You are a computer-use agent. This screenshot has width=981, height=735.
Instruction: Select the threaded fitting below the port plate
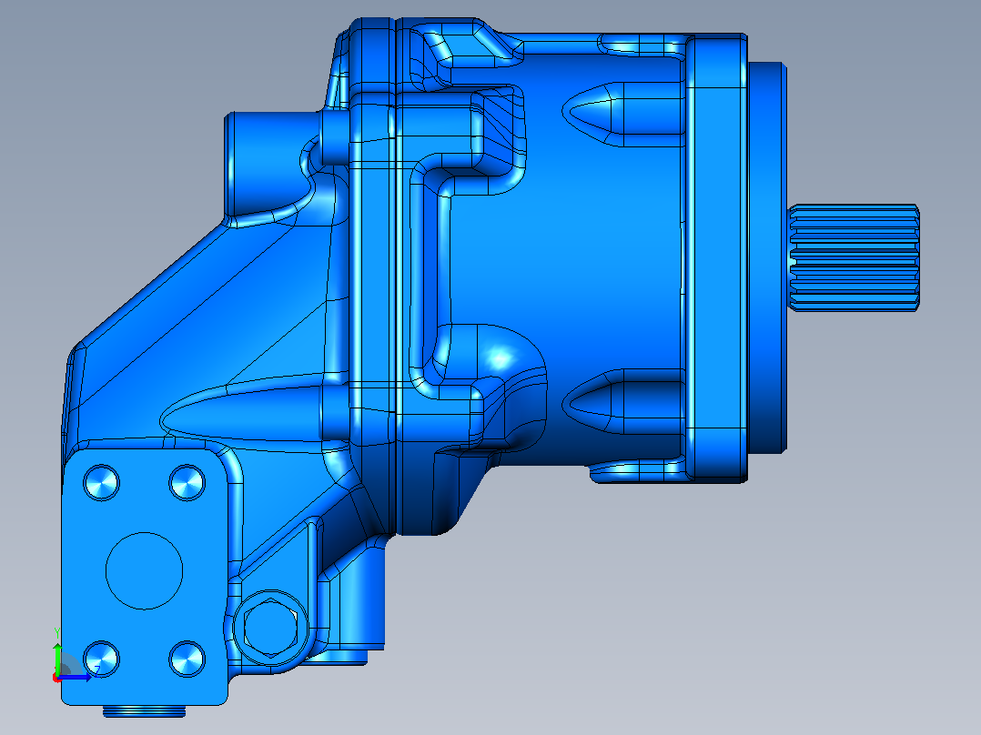point(144,710)
